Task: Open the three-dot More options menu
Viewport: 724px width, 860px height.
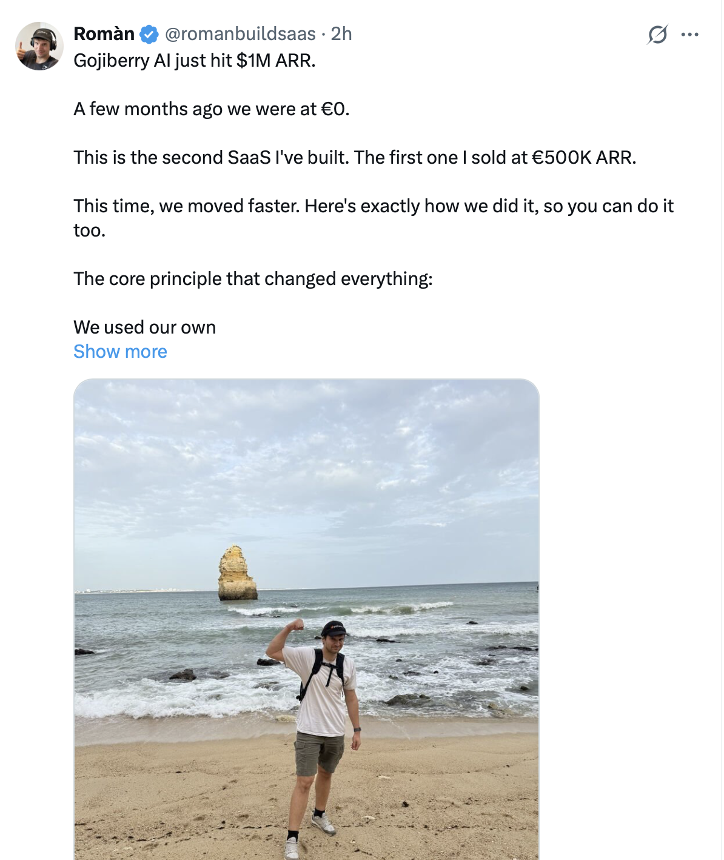Action: click(x=689, y=35)
